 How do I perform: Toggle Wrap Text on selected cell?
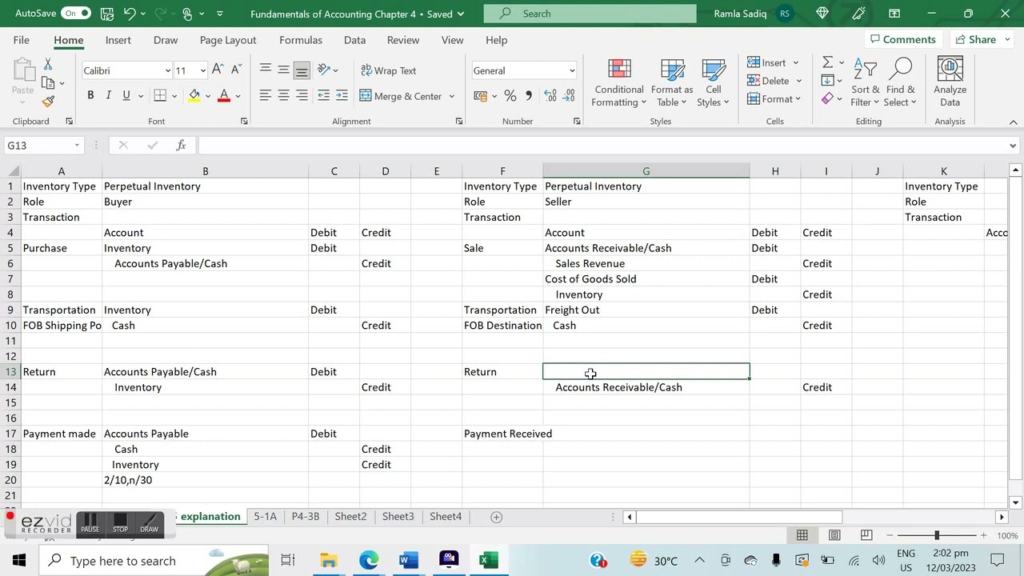pos(389,70)
